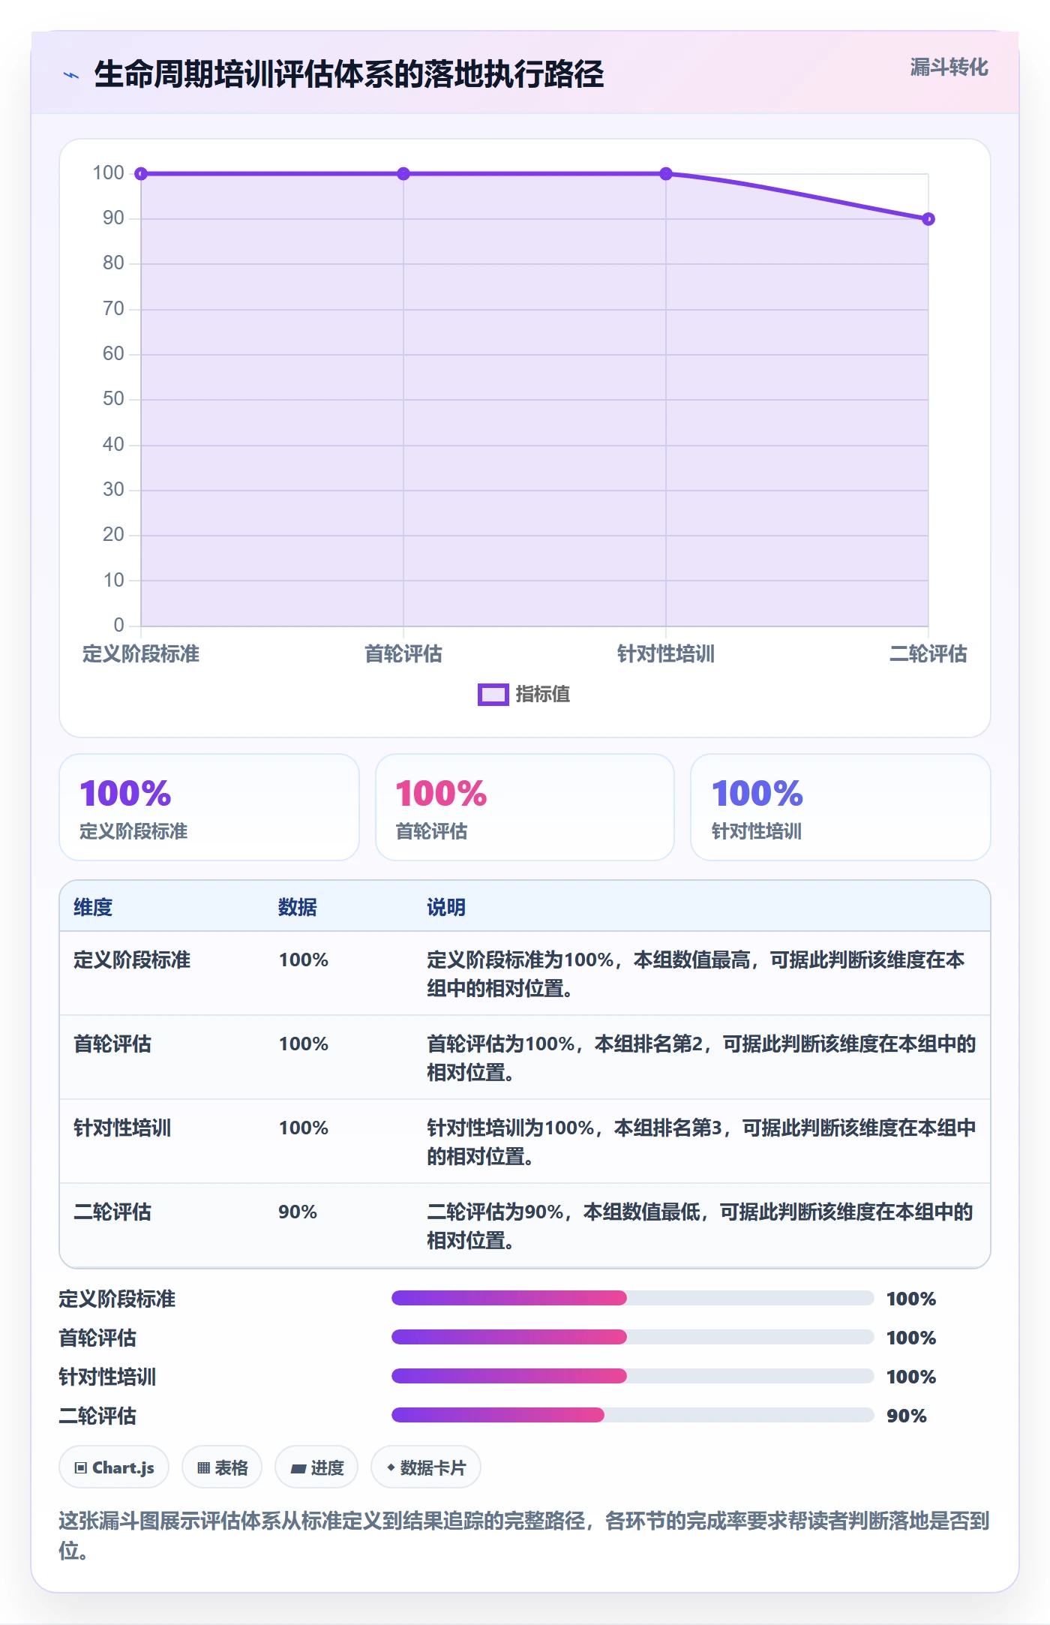Viewport: 1050px width, 1625px height.
Task: Click the lightning icon beside the title
Action: click(71, 75)
